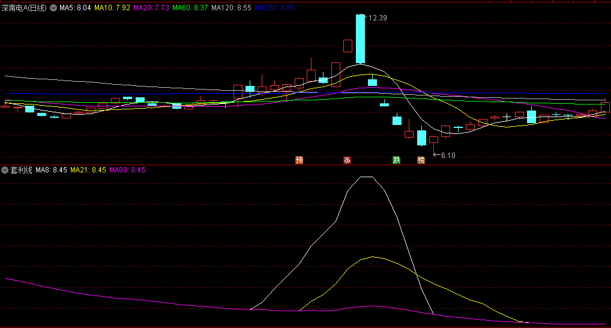This screenshot has width=611, height=328.
Task: Click the blue MA250: 8.86 label
Action: 274,8
